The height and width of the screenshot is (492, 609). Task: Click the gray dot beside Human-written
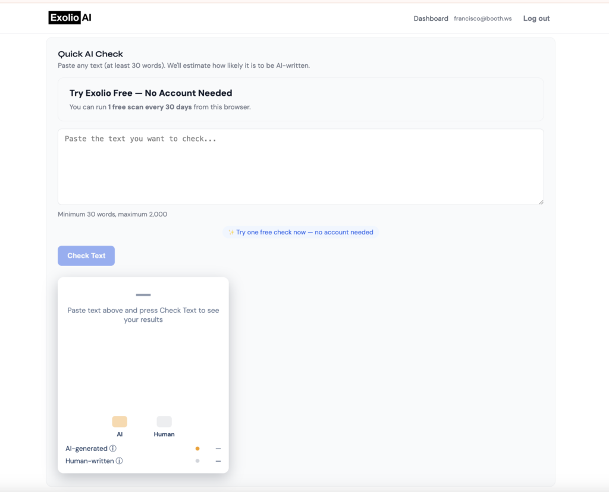click(x=197, y=461)
